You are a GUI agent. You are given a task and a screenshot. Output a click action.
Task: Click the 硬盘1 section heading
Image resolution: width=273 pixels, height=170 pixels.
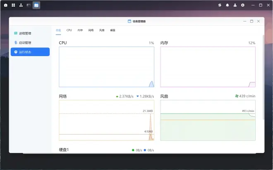64,150
